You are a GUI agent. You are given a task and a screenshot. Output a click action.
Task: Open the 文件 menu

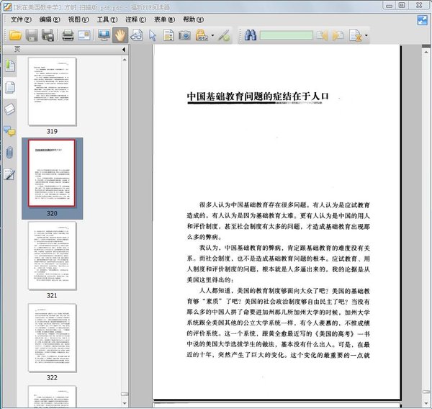[21, 19]
